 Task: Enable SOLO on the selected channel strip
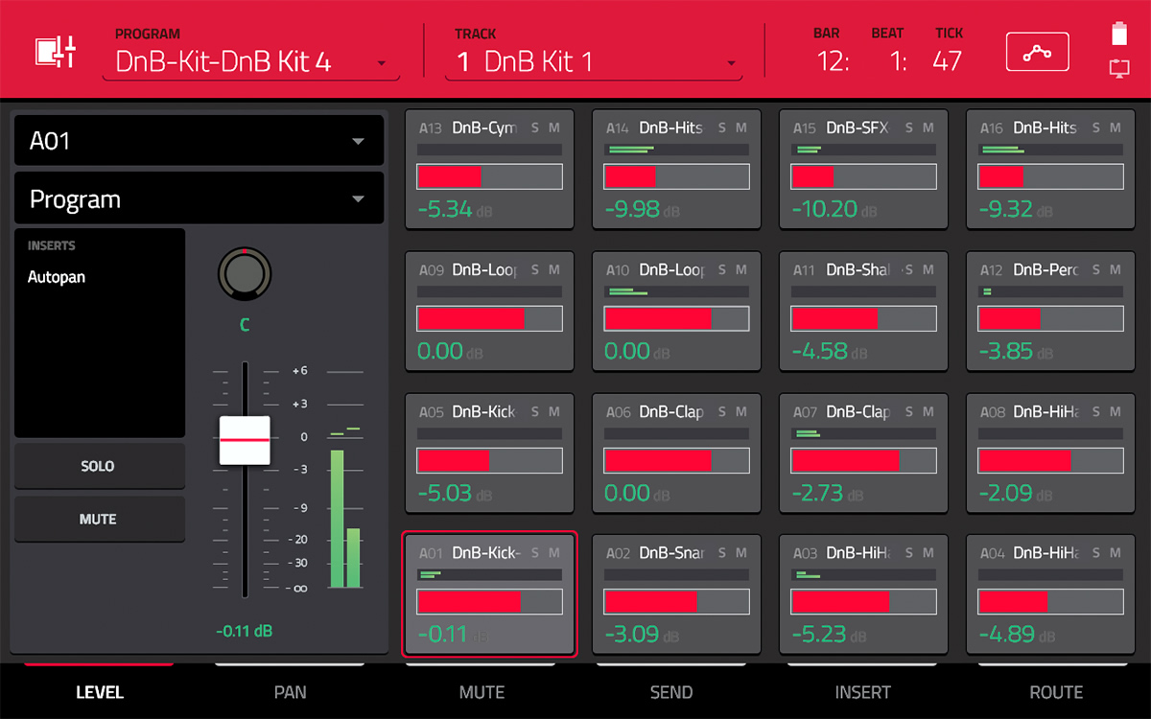(99, 466)
